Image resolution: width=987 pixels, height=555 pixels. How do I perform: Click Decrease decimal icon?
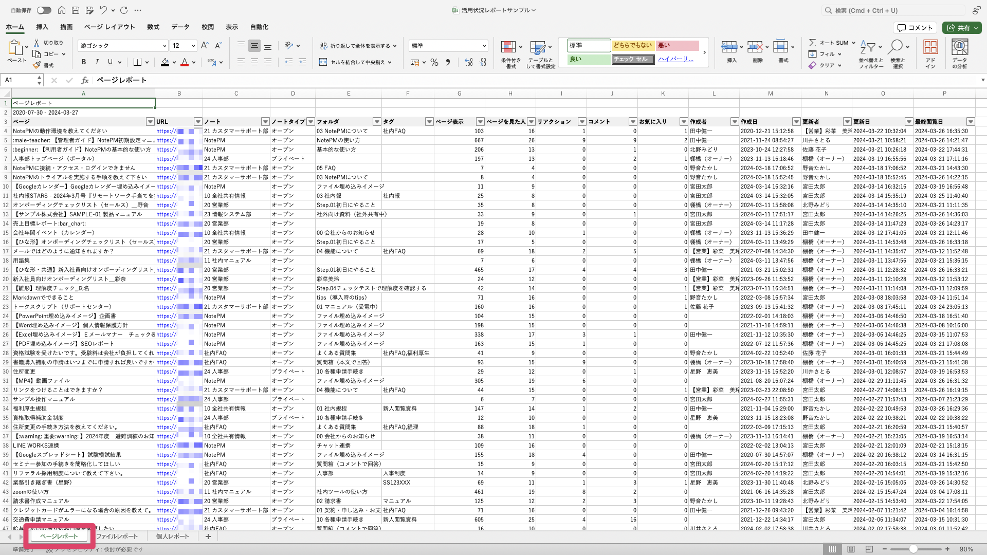tap(482, 62)
